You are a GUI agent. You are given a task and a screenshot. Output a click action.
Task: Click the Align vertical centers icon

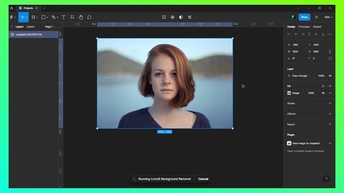(316, 34)
